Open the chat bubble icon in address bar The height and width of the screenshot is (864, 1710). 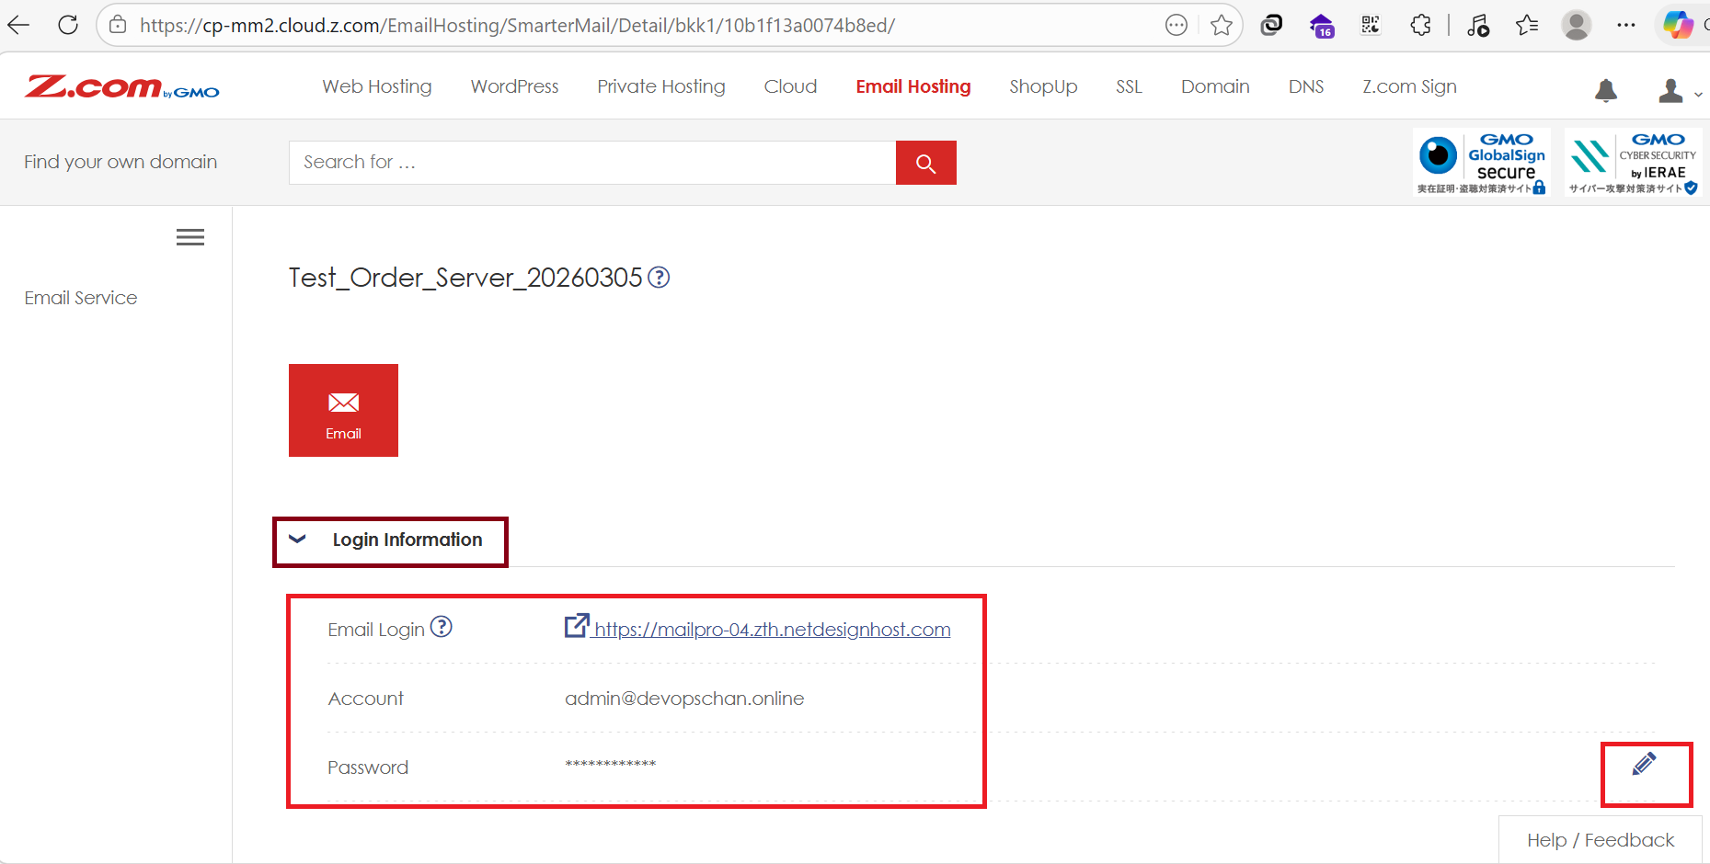tap(1176, 25)
